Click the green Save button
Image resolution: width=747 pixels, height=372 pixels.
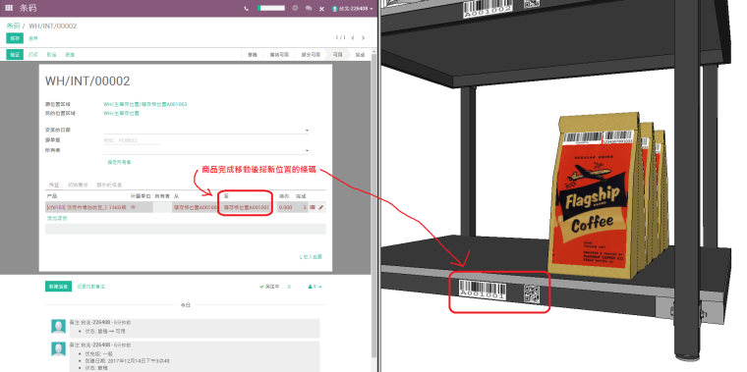[x=15, y=38]
